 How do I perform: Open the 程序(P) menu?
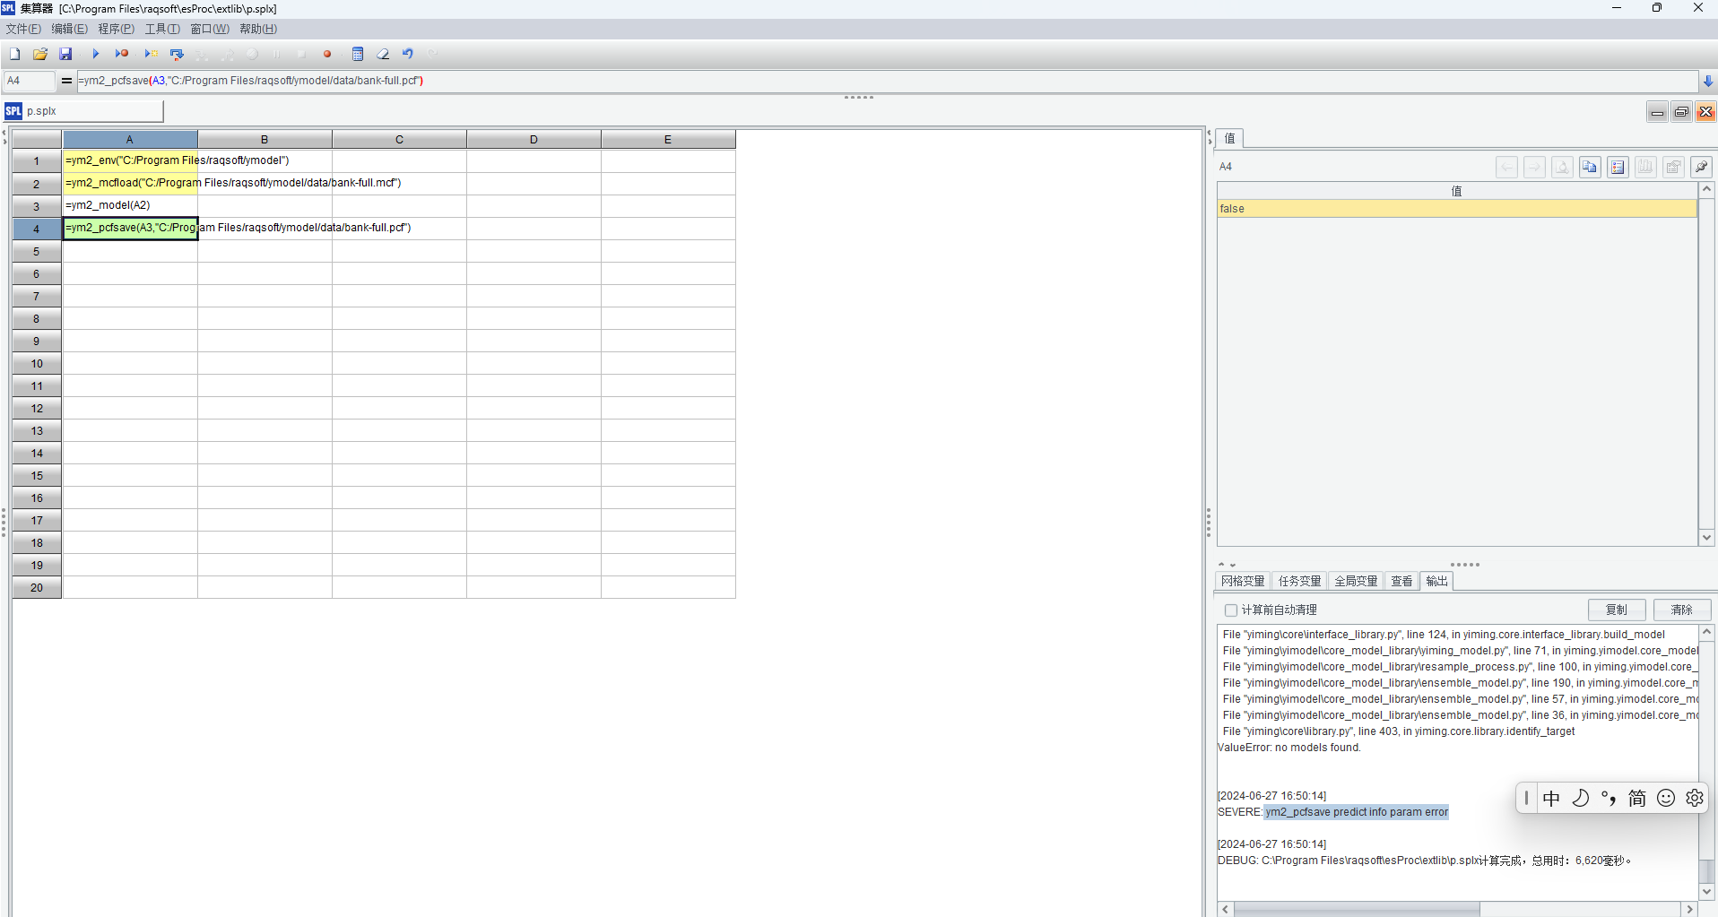pos(116,29)
